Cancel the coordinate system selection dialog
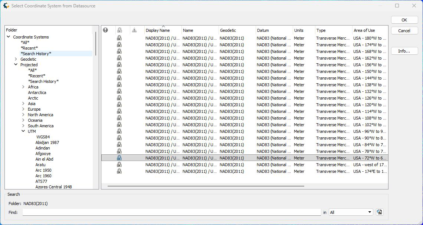 coord(404,31)
